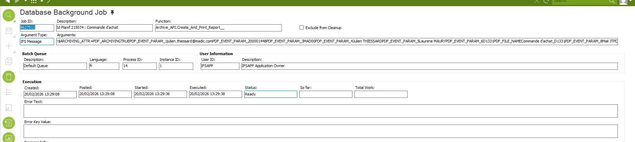Click the Argument Type field
The height and width of the screenshot is (142, 635).
pyautogui.click(x=37, y=42)
